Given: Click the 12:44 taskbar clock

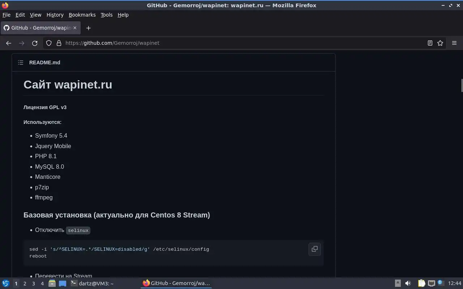Looking at the screenshot, I should point(455,283).
